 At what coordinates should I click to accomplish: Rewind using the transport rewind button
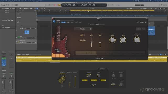tap(45, 5)
